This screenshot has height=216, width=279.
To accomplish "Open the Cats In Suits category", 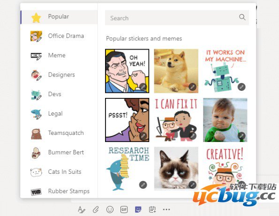I will [x=59, y=172].
